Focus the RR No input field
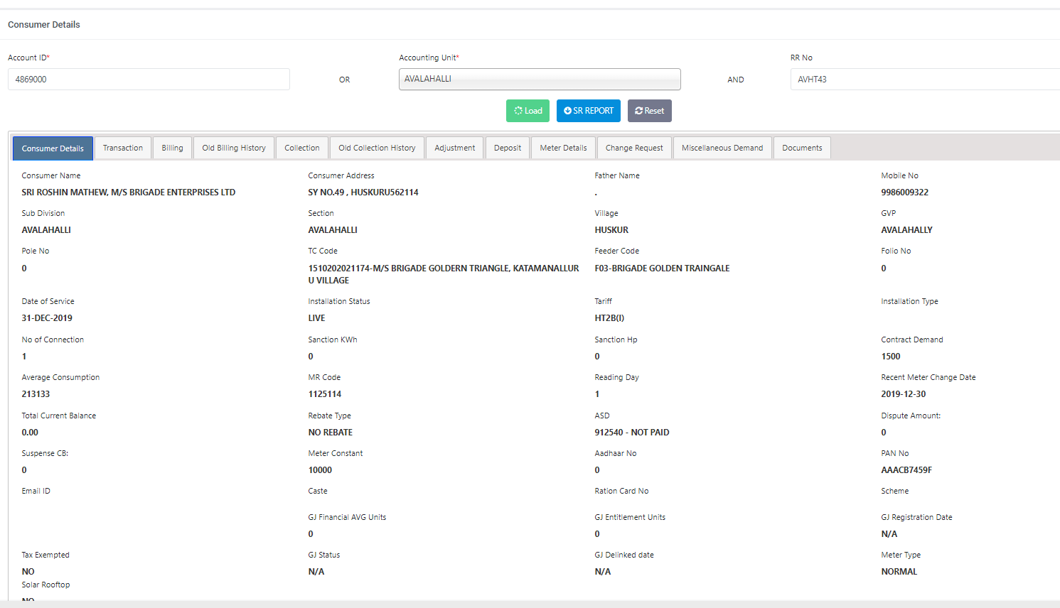The image size is (1060, 608). 924,80
